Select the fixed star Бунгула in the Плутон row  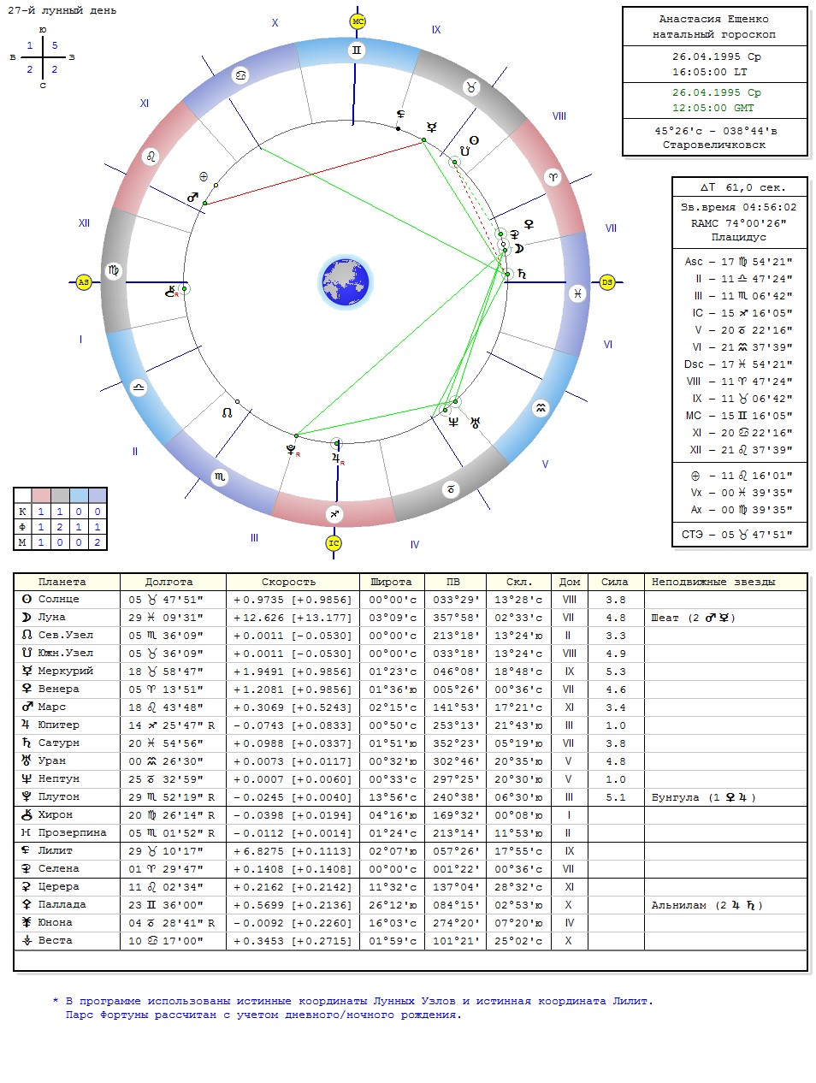point(676,797)
